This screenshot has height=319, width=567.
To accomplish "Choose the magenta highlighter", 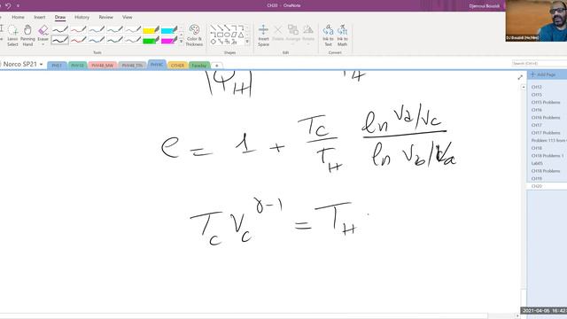I will [x=169, y=40].
